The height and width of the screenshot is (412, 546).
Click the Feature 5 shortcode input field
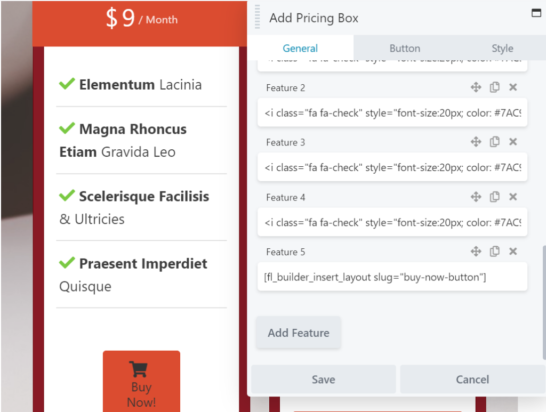392,276
